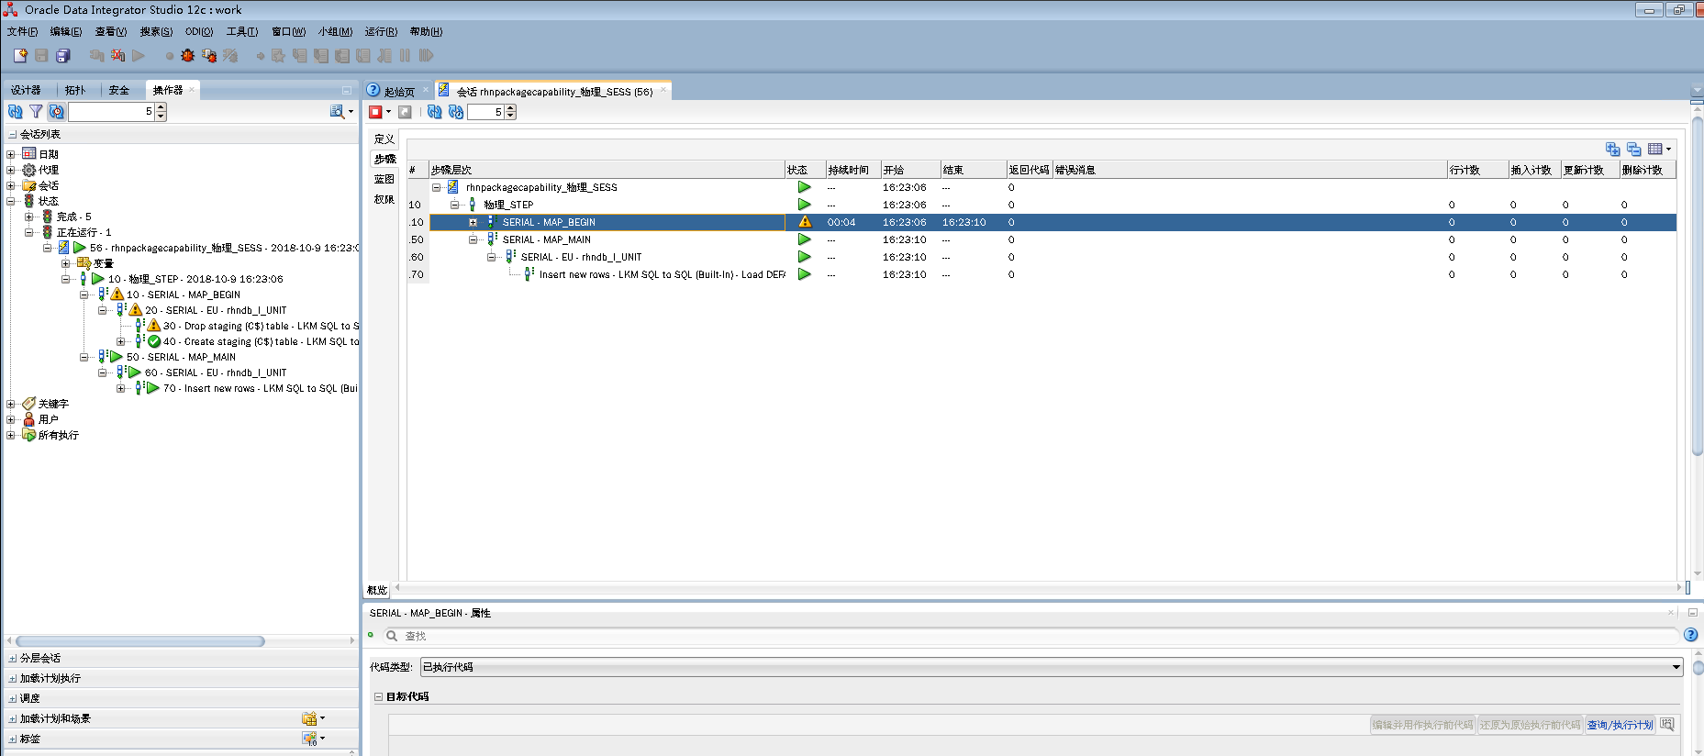This screenshot has width=1704, height=756.
Task: Click the 查询/执行计划 button
Action: point(1620,725)
